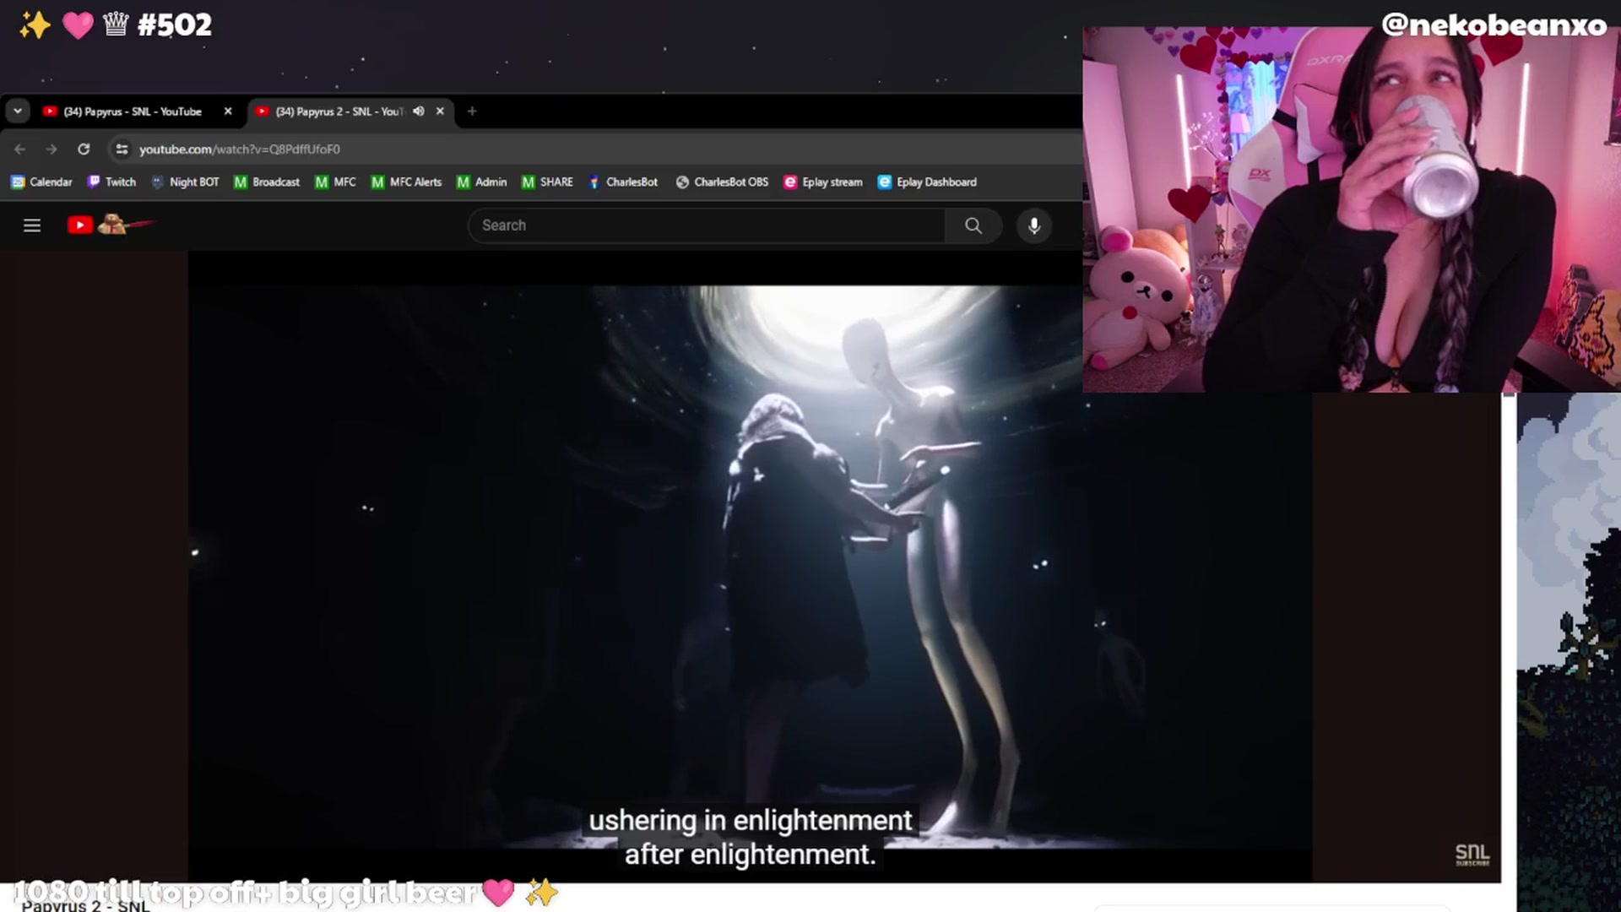
Task: Open the MFC bookmark
Action: (335, 182)
